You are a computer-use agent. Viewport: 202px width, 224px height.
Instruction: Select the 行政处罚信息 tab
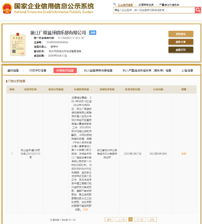pos(65,71)
